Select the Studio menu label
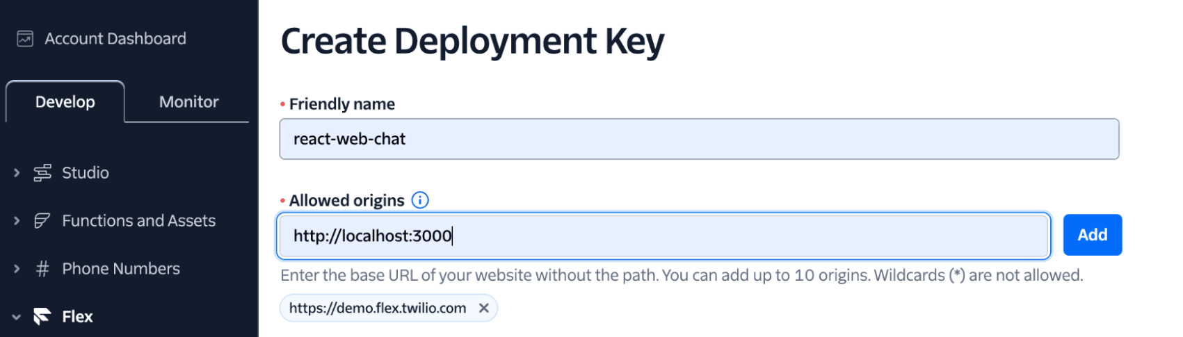Viewport: 1183px width, 337px height. pyautogui.click(x=86, y=172)
